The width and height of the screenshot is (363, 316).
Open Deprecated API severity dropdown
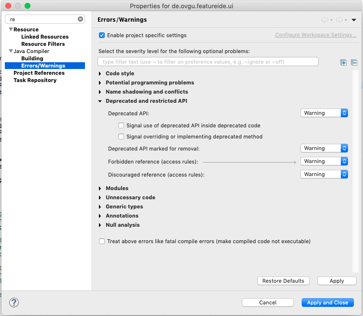coord(324,113)
